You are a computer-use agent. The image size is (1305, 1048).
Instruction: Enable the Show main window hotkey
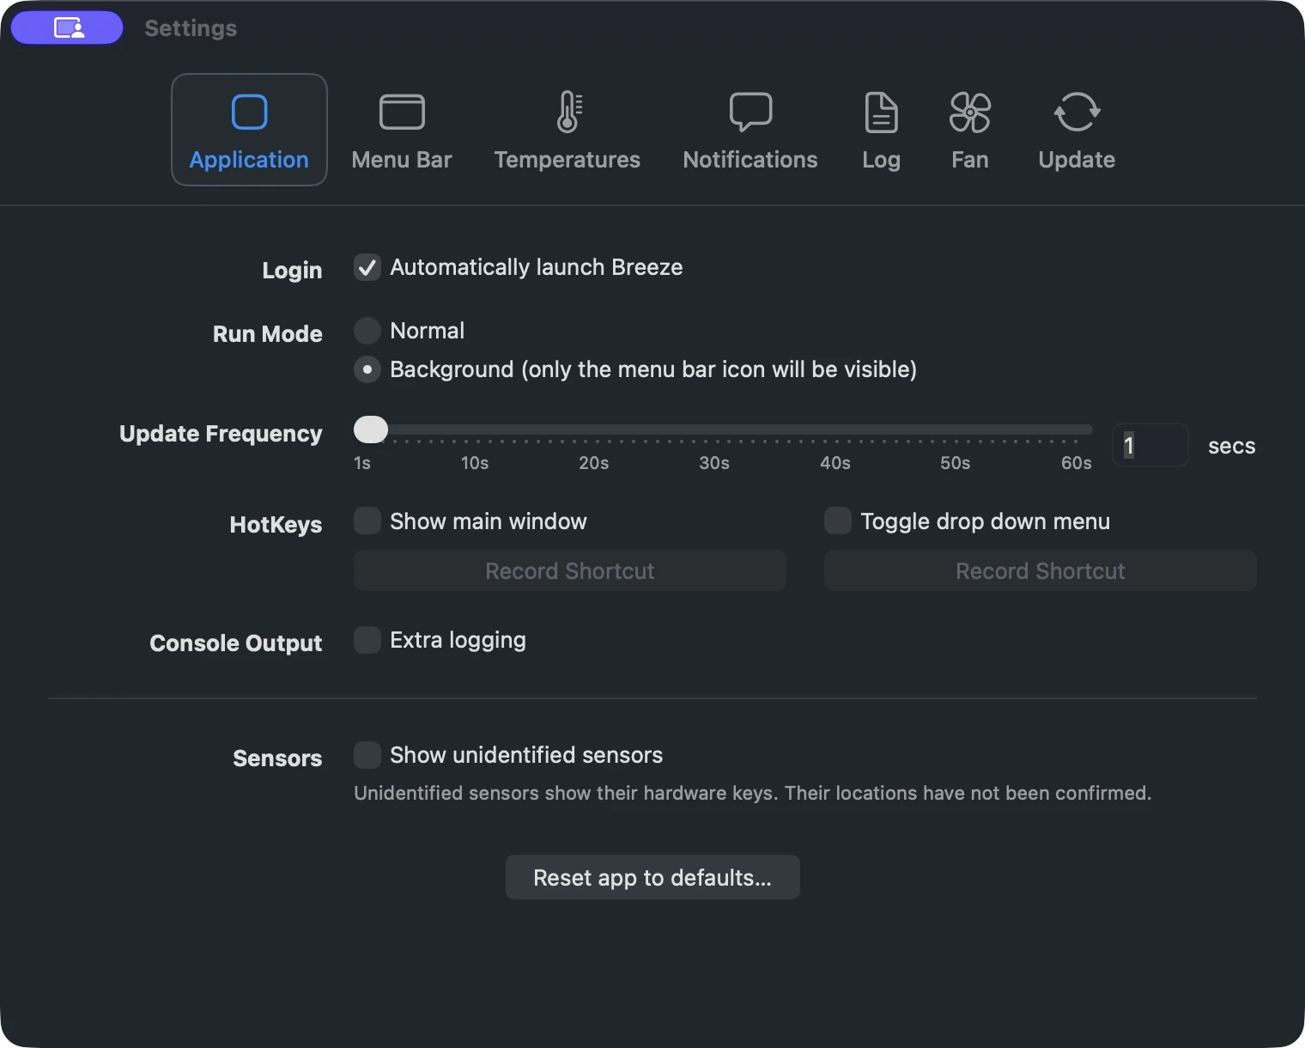(367, 521)
